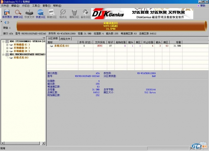Viewport: 209px width, 151px height.
Task: Click the partition icon in the table row
Action: pos(51,46)
